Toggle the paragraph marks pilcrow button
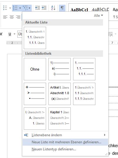The width and height of the screenshot is (118, 158). [62, 8]
